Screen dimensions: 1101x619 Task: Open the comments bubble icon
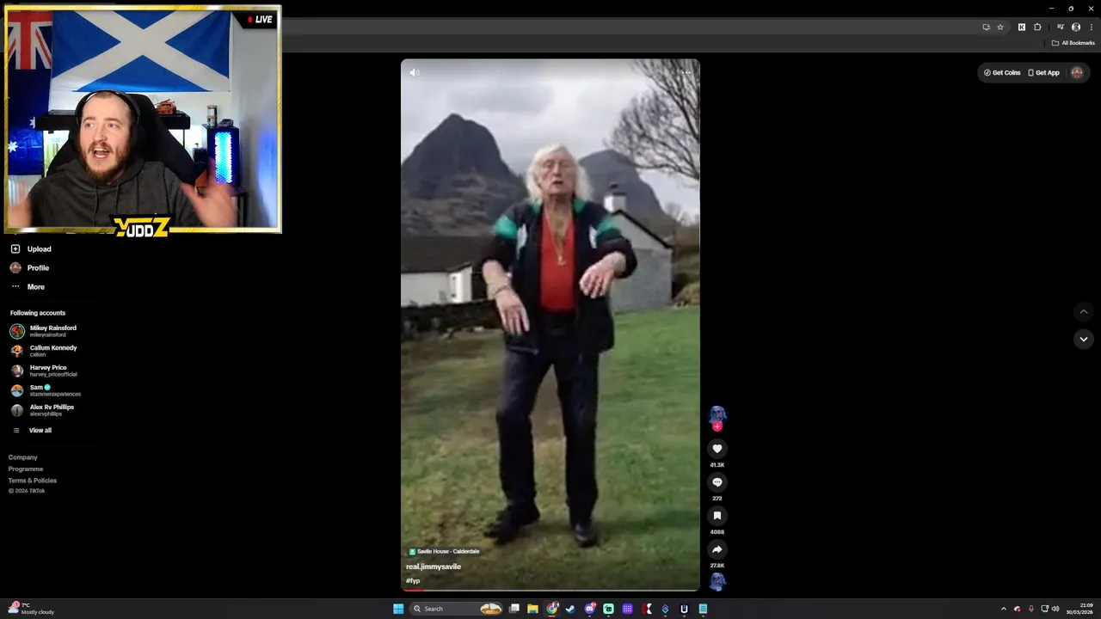point(717,482)
